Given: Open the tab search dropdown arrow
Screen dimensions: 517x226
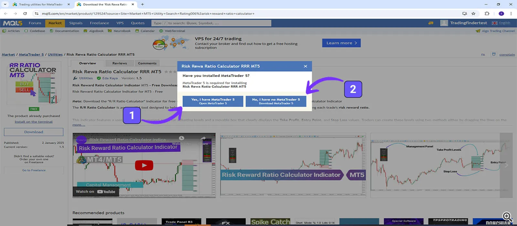Looking at the screenshot, I should click(4, 4).
